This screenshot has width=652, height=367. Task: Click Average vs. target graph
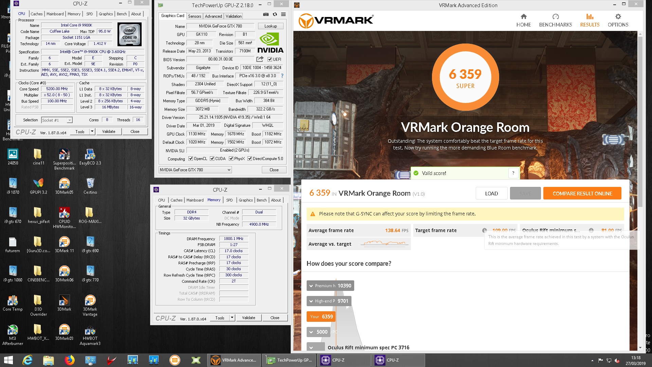coord(384,244)
